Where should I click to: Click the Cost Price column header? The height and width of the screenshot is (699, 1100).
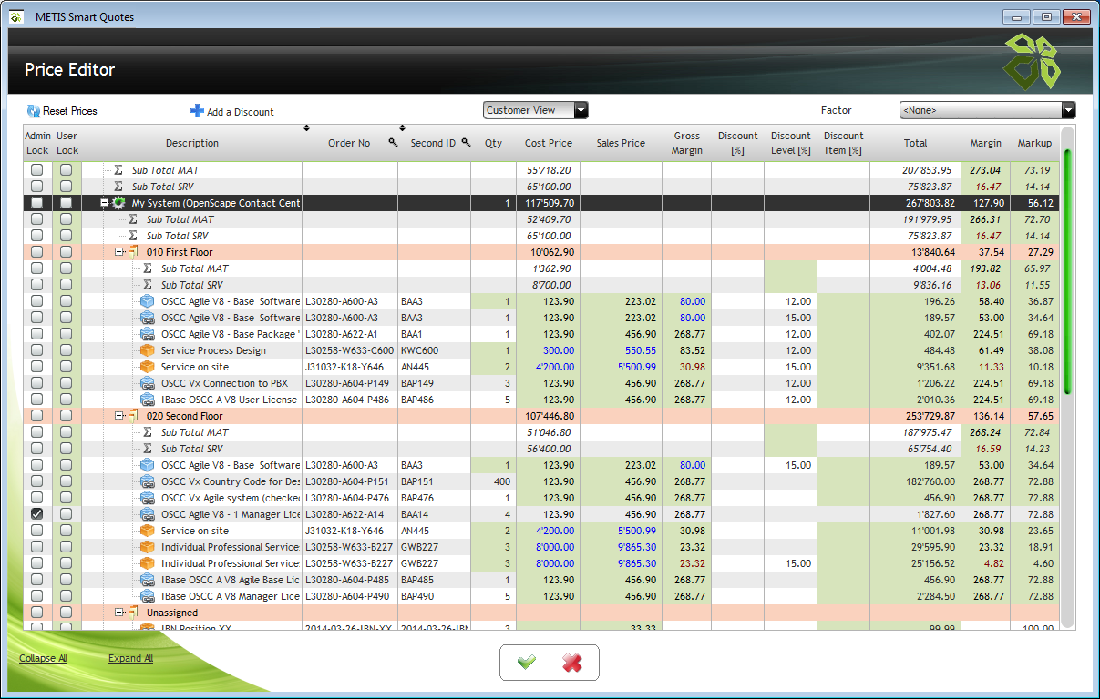coord(549,143)
